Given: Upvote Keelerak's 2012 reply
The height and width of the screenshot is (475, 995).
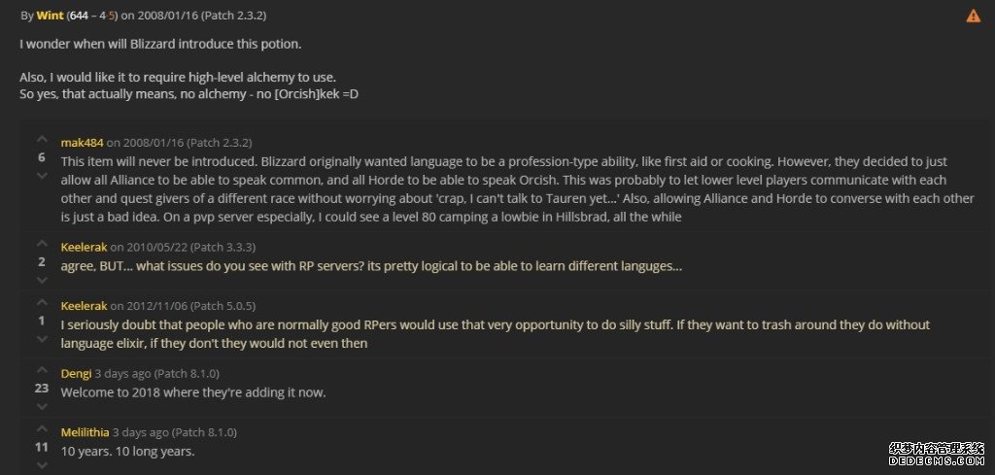Looking at the screenshot, I should point(42,302).
